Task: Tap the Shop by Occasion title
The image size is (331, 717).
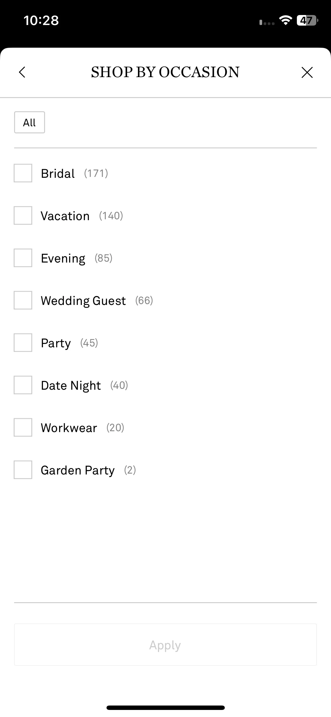Action: point(165,72)
